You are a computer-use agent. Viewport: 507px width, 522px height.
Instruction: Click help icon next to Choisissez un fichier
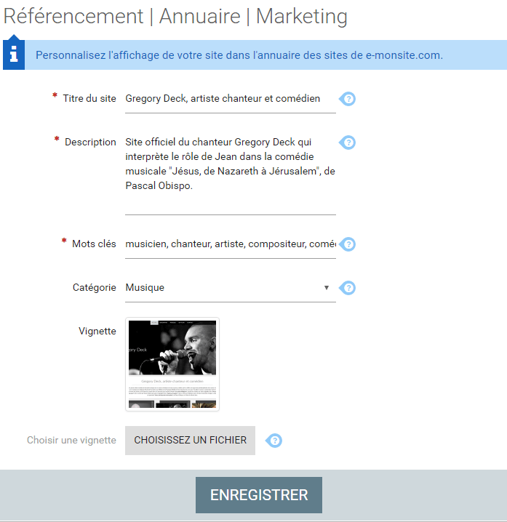(x=274, y=441)
